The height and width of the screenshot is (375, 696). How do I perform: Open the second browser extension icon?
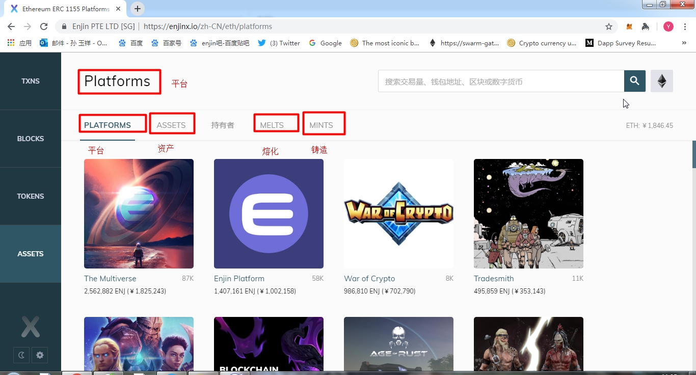tap(645, 26)
